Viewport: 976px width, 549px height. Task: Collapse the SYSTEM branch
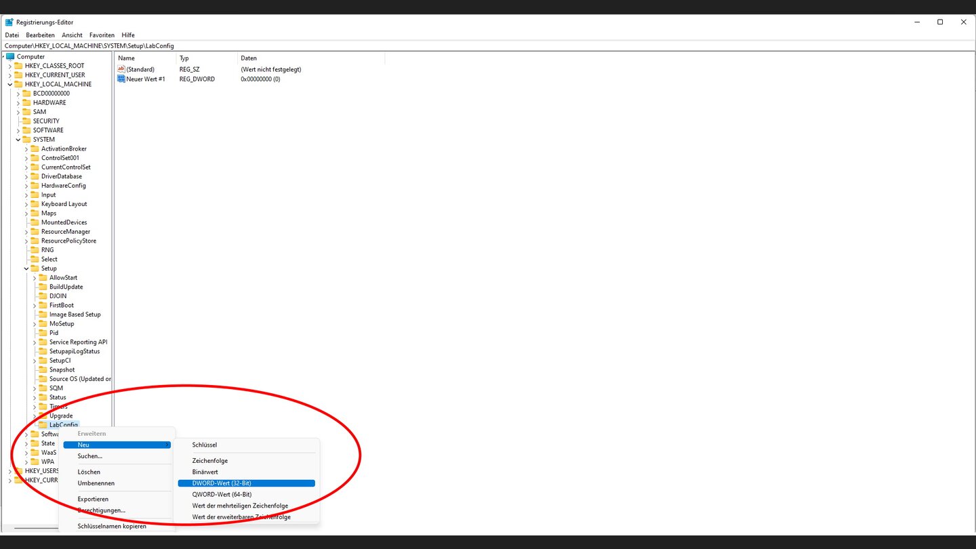(x=19, y=139)
